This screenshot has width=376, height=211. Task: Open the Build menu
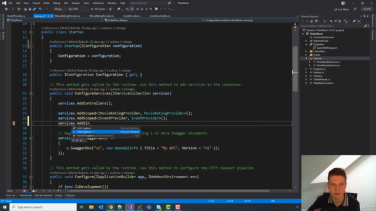point(46,3)
